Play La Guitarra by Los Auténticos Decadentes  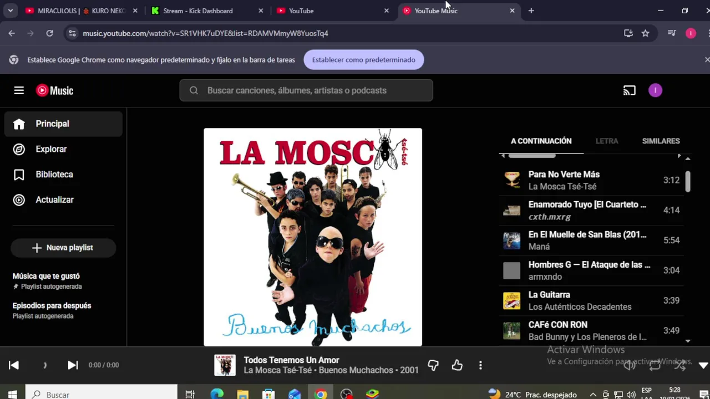click(x=591, y=300)
